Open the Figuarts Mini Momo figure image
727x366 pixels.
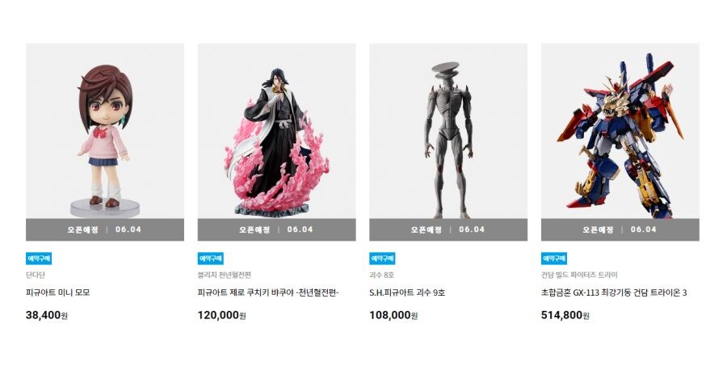[105, 131]
